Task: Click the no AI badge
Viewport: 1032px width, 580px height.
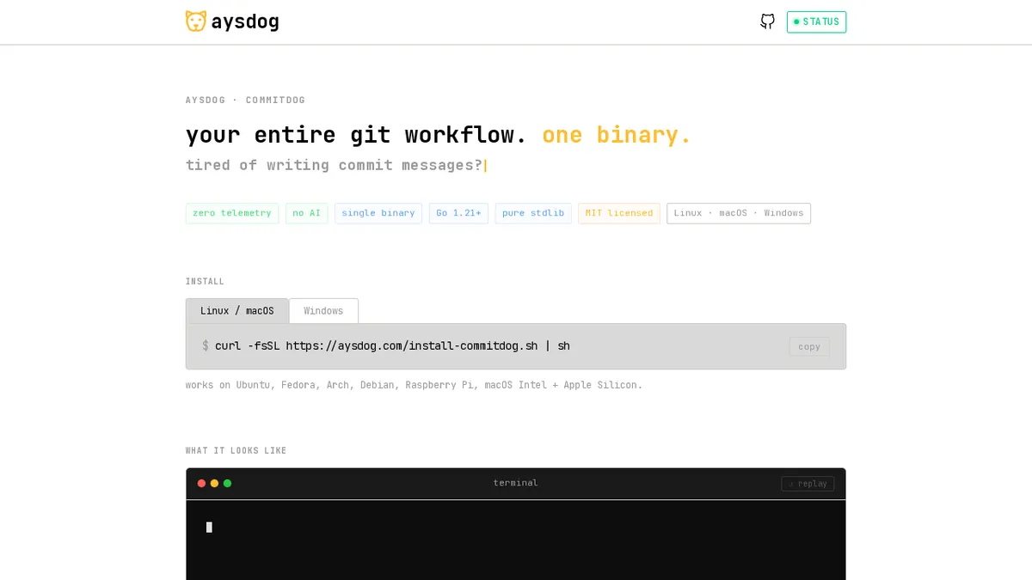Action: (306, 213)
